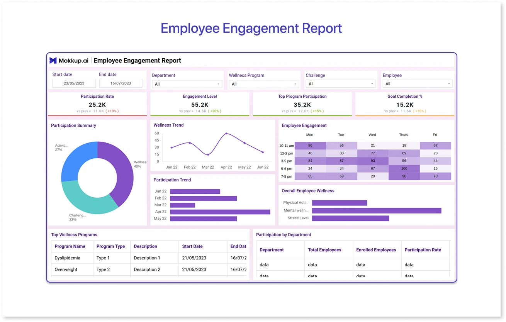
Task: Click the Start date field 23/05/2023
Action: (x=74, y=83)
